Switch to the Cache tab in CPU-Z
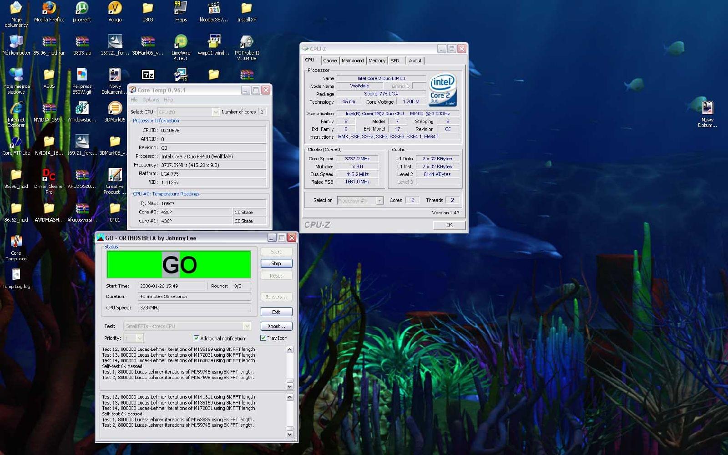The height and width of the screenshot is (455, 728). 330,61
